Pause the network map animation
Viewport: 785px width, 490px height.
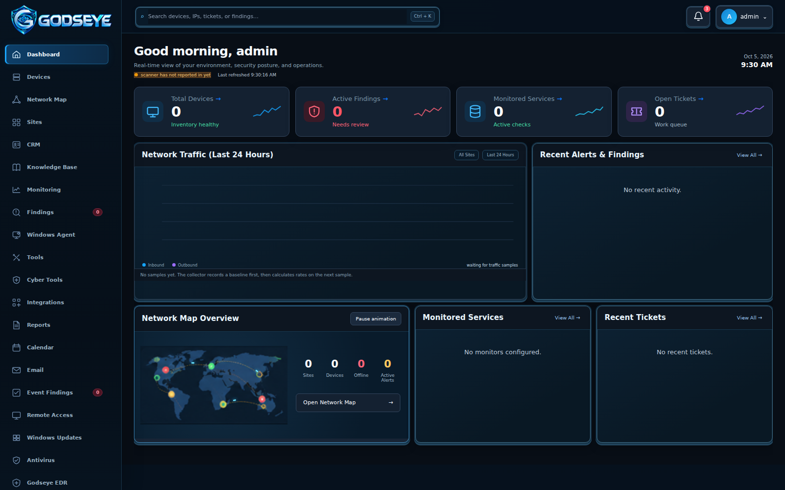[376, 318]
